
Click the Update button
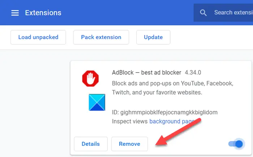click(x=153, y=37)
